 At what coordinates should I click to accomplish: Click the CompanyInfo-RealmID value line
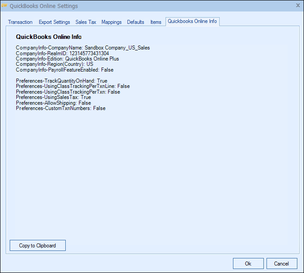pyautogui.click(x=62, y=53)
